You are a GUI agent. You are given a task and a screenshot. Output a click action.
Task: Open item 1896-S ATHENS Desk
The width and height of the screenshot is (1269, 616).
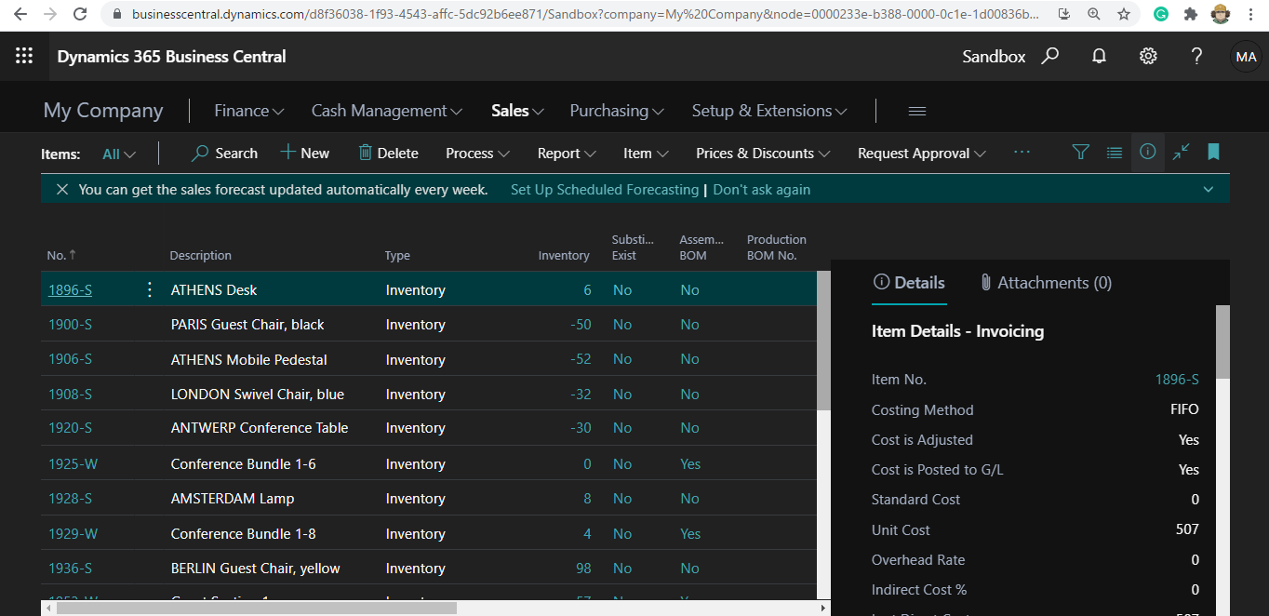tap(70, 289)
